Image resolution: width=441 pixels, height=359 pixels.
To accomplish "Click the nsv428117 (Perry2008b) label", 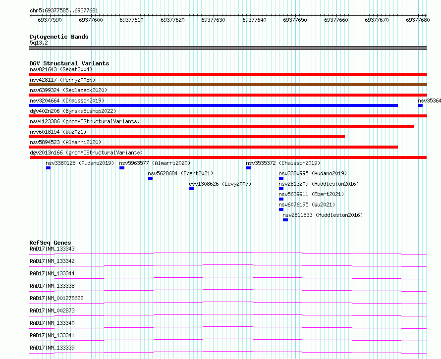I will 62,80.
